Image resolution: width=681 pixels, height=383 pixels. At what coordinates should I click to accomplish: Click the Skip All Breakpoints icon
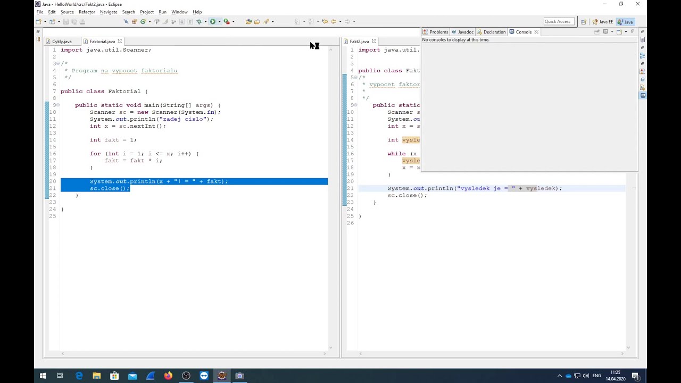126,21
